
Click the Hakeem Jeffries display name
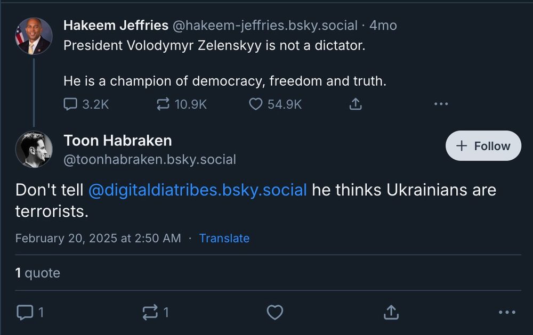116,25
